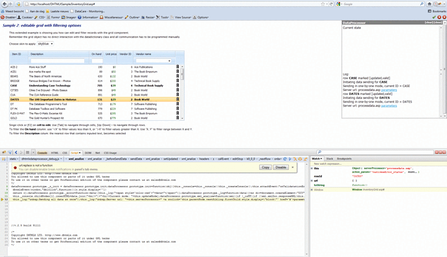Switch to the Firebug Net tab
447x257 pixels.
point(97,152)
